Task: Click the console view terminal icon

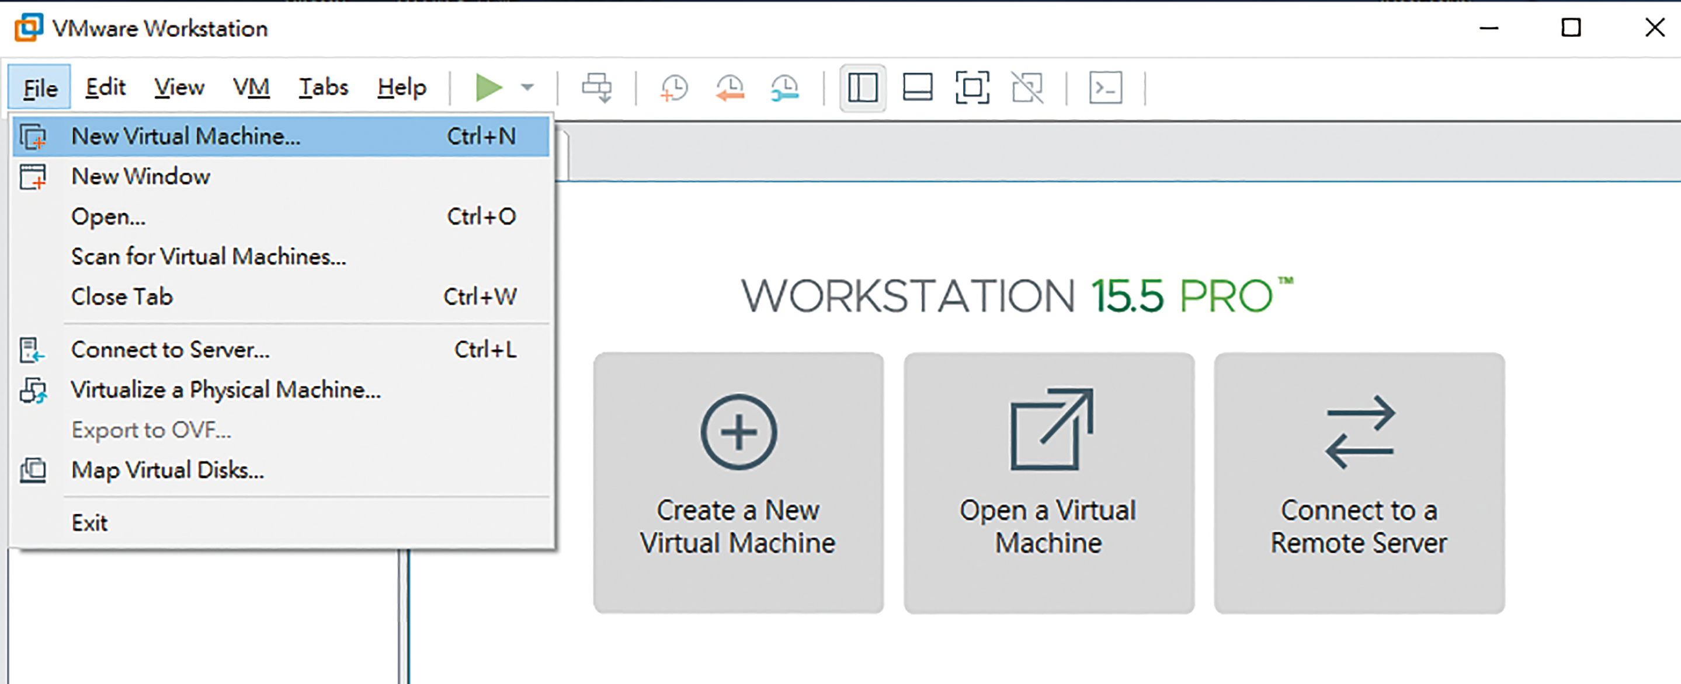Action: click(x=1106, y=88)
